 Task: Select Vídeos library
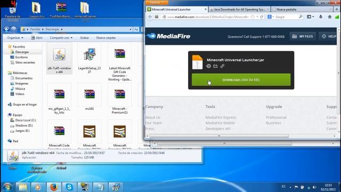click(x=20, y=94)
